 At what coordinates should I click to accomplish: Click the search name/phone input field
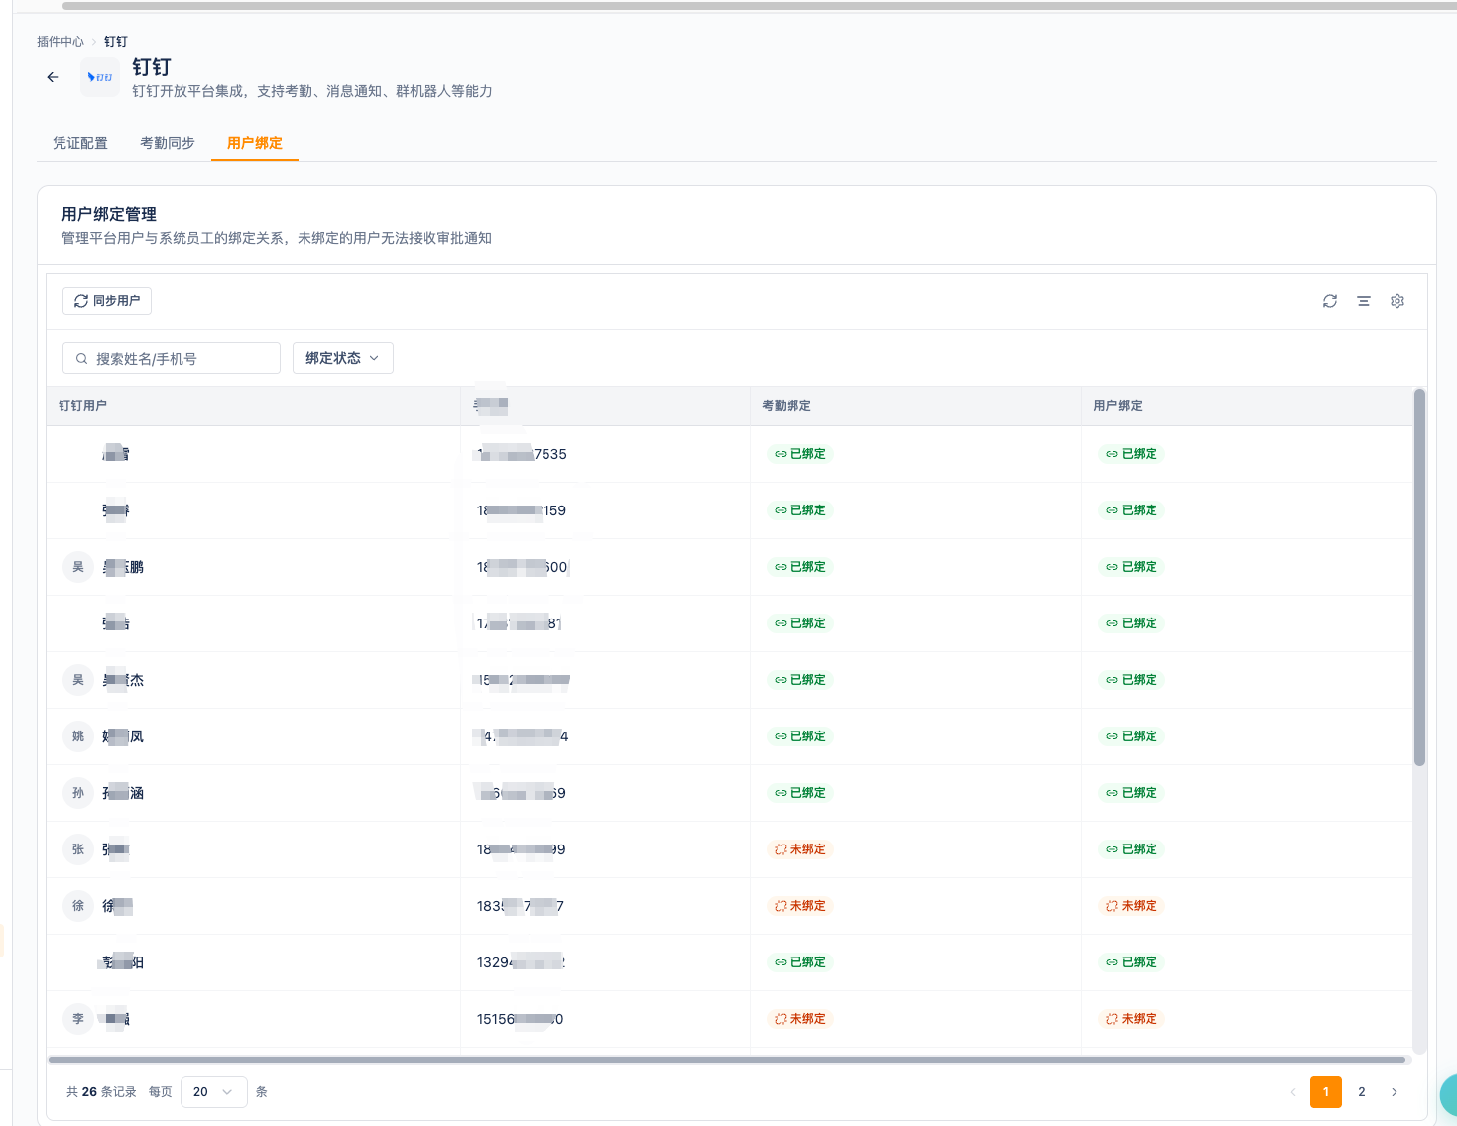[x=172, y=358]
